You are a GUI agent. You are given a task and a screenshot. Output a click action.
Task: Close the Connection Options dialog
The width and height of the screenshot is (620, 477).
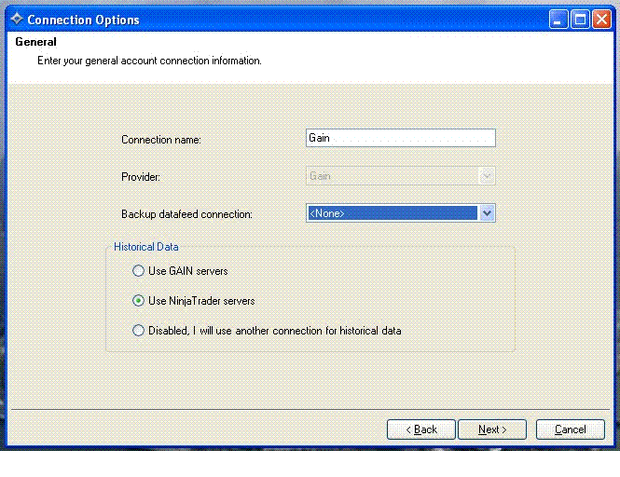601,20
